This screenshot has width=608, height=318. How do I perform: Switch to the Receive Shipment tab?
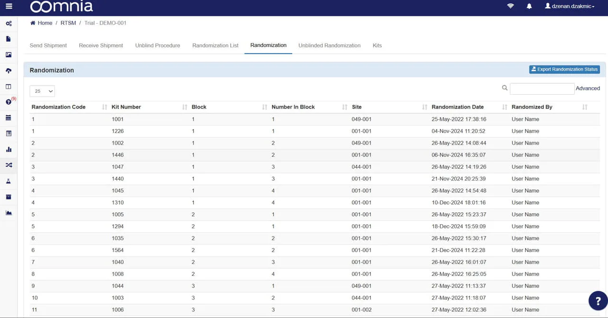click(x=101, y=45)
